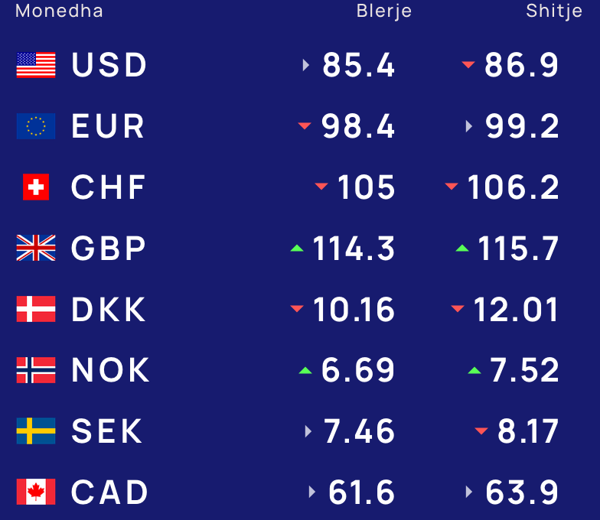Click the DKK buying rate 10.16
Screen dimensions: 600x520
(x=354, y=309)
